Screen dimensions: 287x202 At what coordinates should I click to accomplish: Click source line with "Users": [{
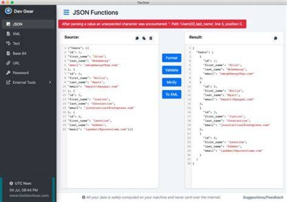tap(79, 48)
